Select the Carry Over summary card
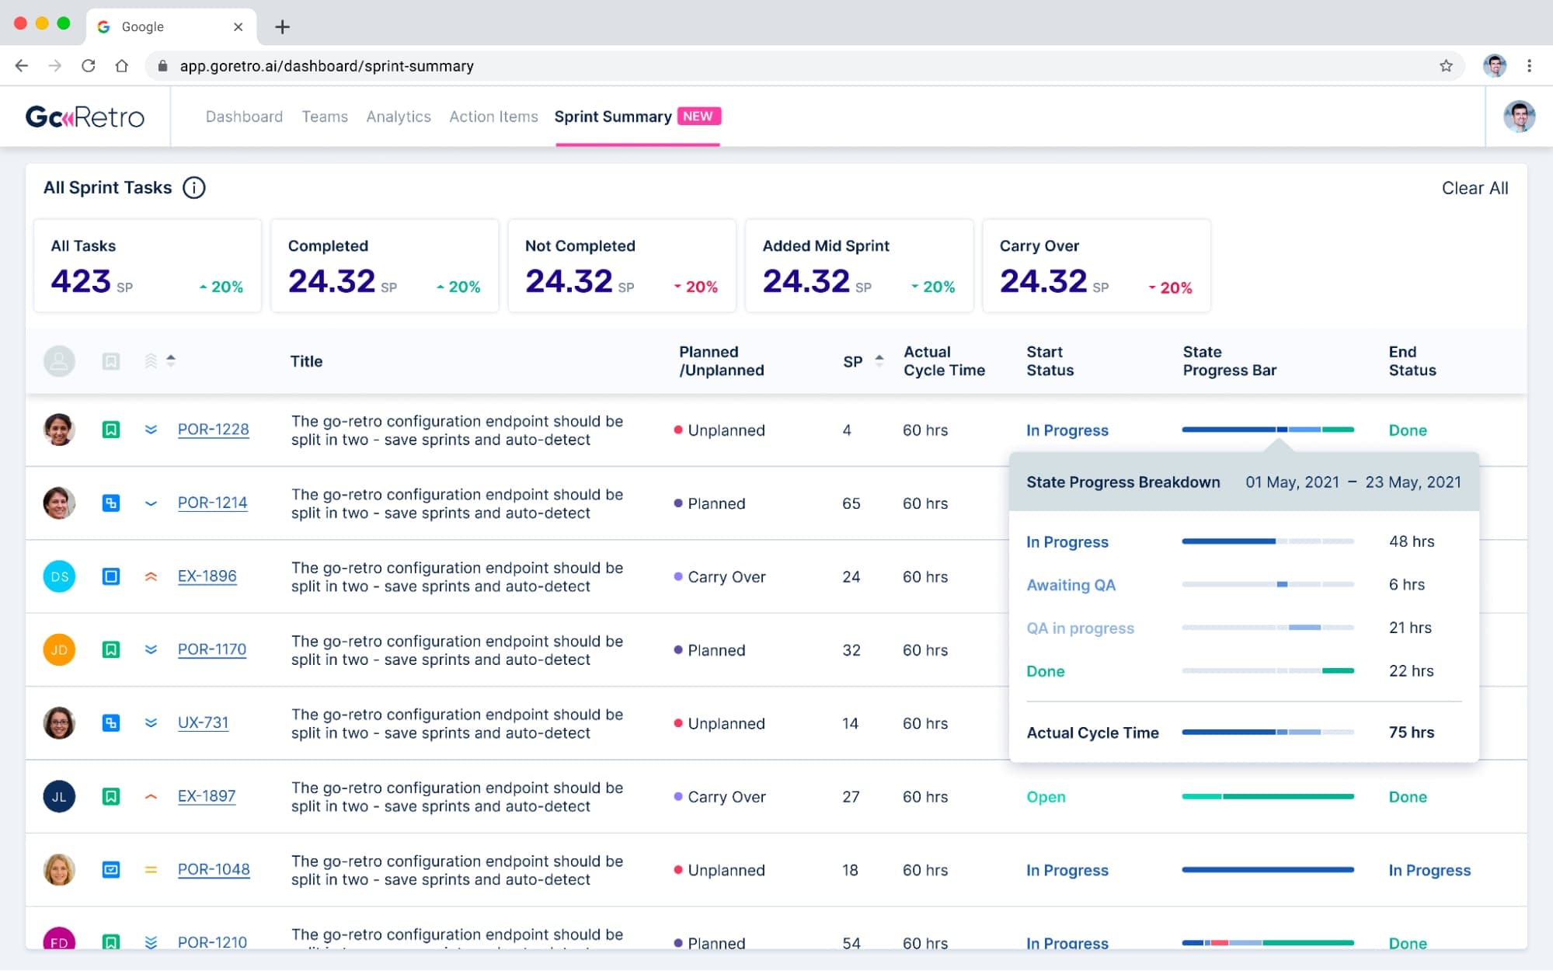This screenshot has width=1553, height=971. 1095,266
